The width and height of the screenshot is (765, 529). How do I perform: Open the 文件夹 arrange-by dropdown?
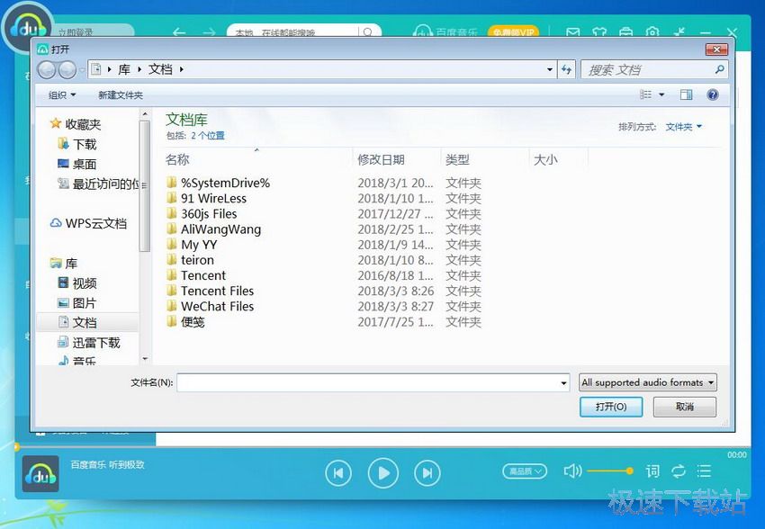(683, 127)
